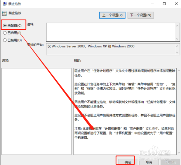Click the supported platform scroll up arrow

click(x=177, y=46)
